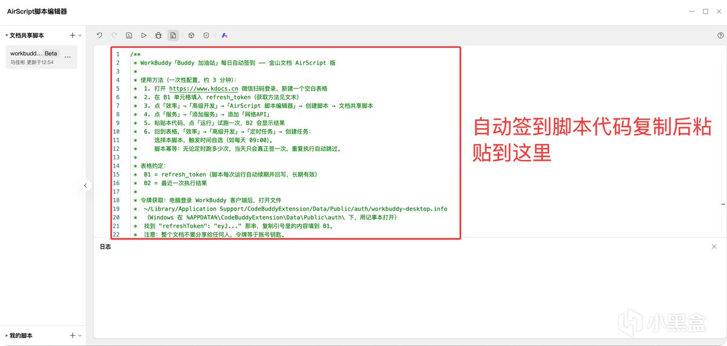Open more options for workbudd script
This screenshot has height=346, width=727.
68,57
